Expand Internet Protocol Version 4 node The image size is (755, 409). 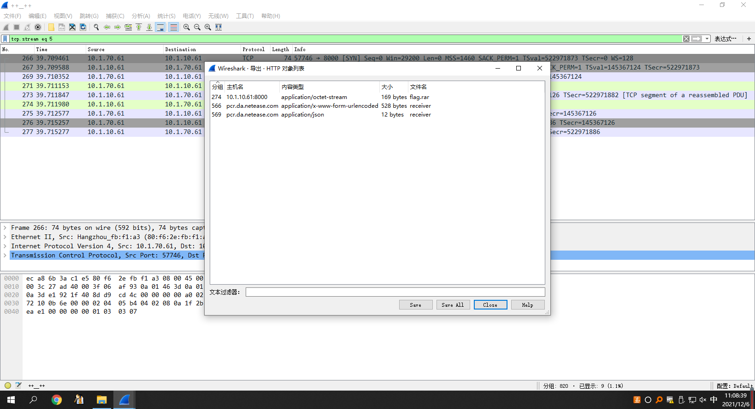click(x=5, y=246)
